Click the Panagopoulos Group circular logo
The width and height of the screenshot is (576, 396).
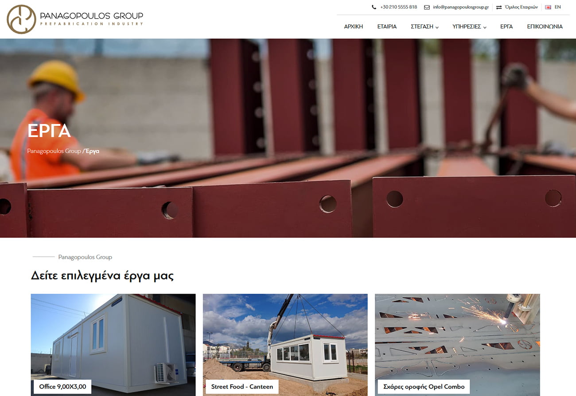point(22,19)
